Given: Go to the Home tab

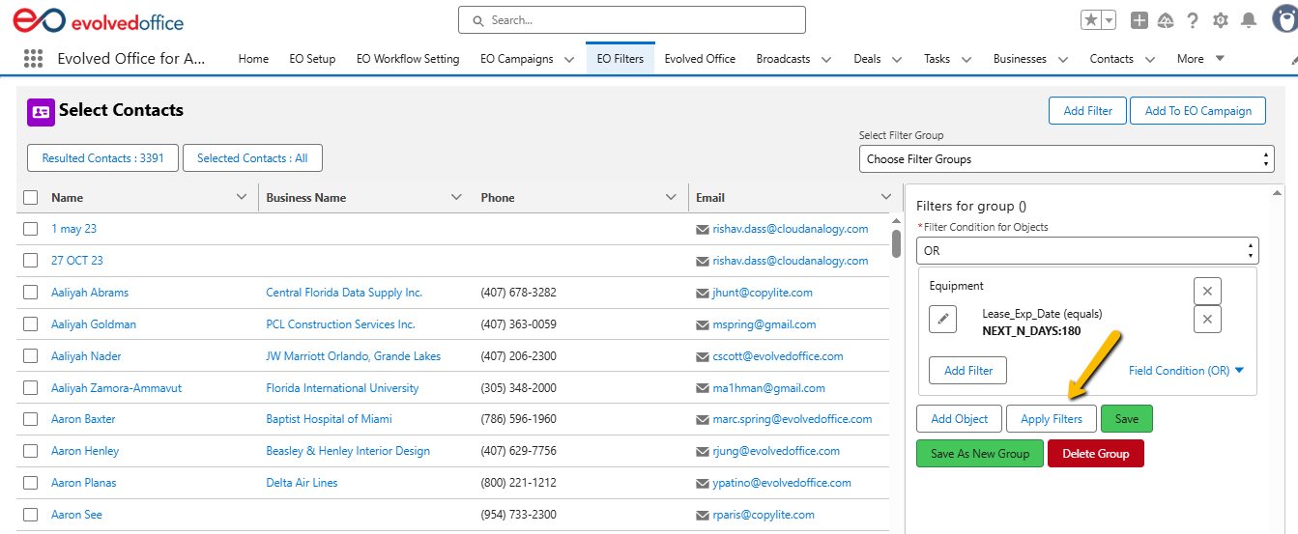Looking at the screenshot, I should click(253, 59).
